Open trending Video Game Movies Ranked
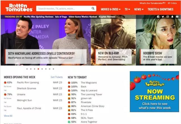Image resolution: width=181 pixels, height=124 pixels. pyautogui.click(x=83, y=17)
